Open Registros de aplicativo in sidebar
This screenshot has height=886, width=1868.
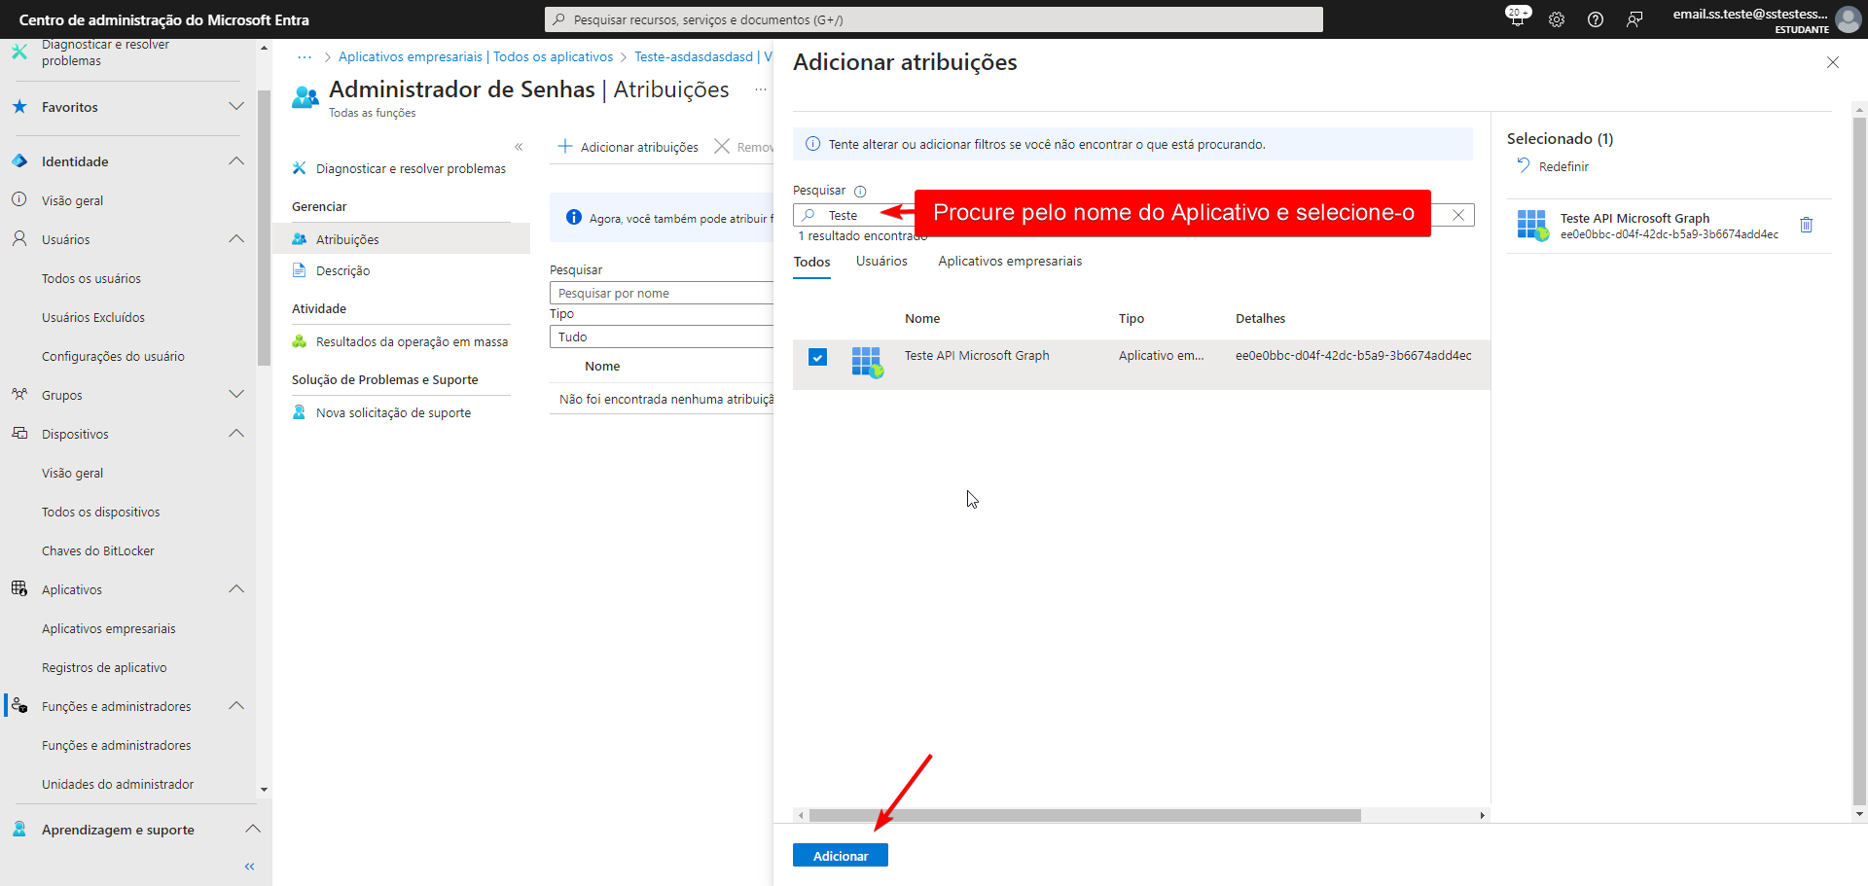coord(104,667)
